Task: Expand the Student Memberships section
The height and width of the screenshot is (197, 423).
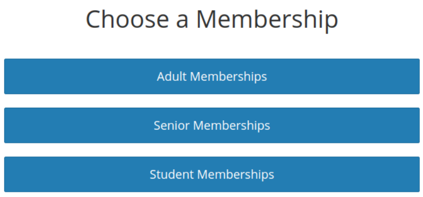Action: click(212, 174)
